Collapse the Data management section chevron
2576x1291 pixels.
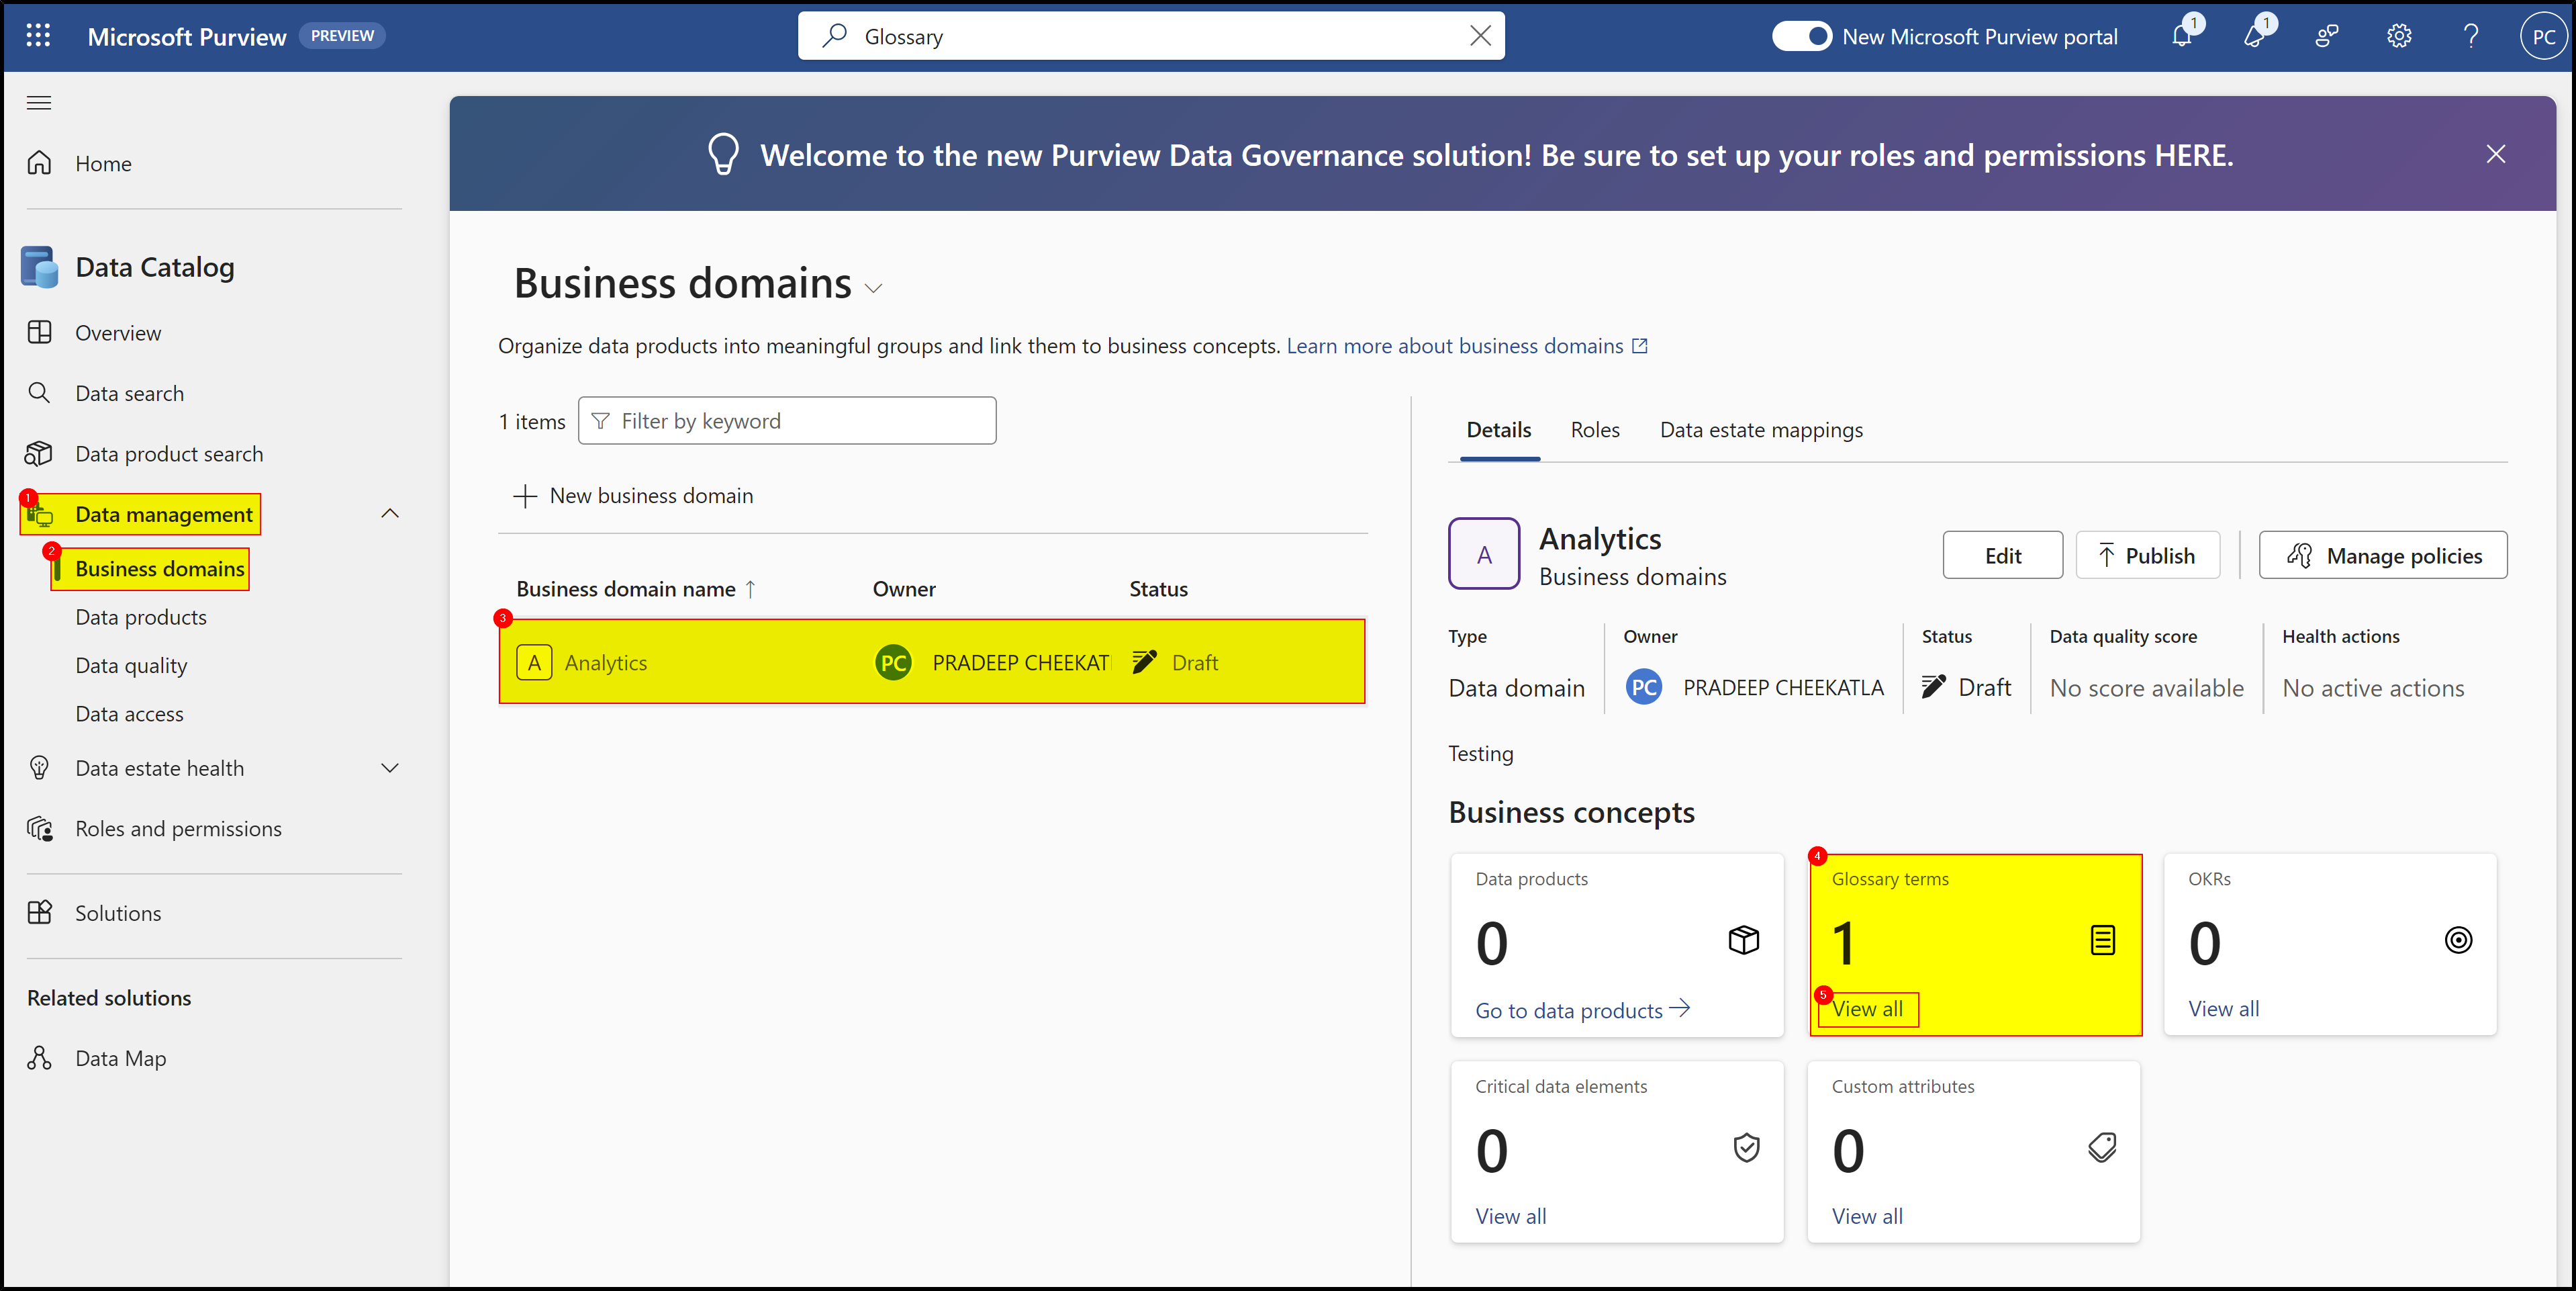390,513
